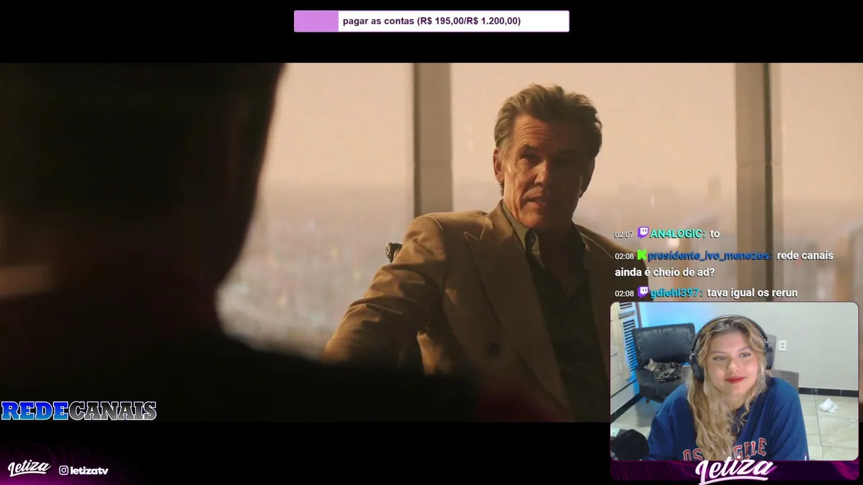Click chat text 'ainda é cheio de ad?'
Viewport: 863px width, 485px height.
[x=665, y=273]
